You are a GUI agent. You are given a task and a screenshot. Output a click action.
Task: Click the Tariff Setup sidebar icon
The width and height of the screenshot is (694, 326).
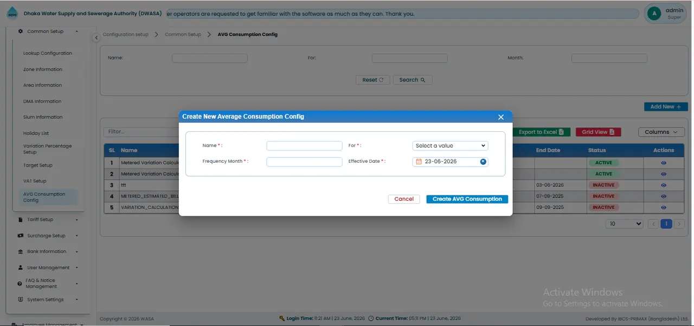pos(21,220)
